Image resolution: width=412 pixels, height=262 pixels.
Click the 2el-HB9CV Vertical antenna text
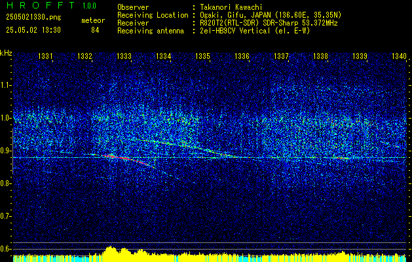(254, 31)
